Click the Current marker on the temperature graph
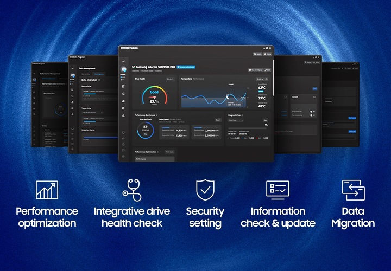Viewport: 391px width, 271px height. point(231,85)
